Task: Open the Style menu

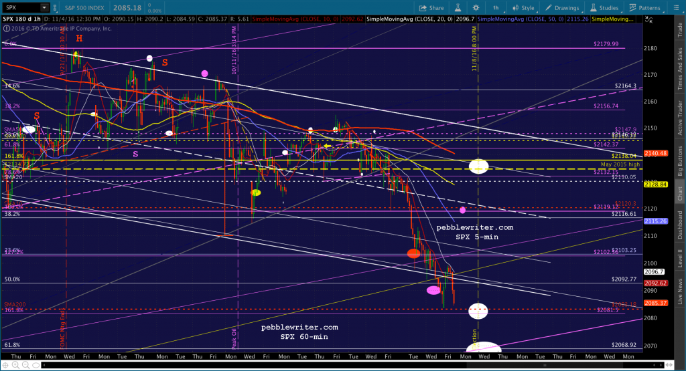Action: click(x=524, y=8)
